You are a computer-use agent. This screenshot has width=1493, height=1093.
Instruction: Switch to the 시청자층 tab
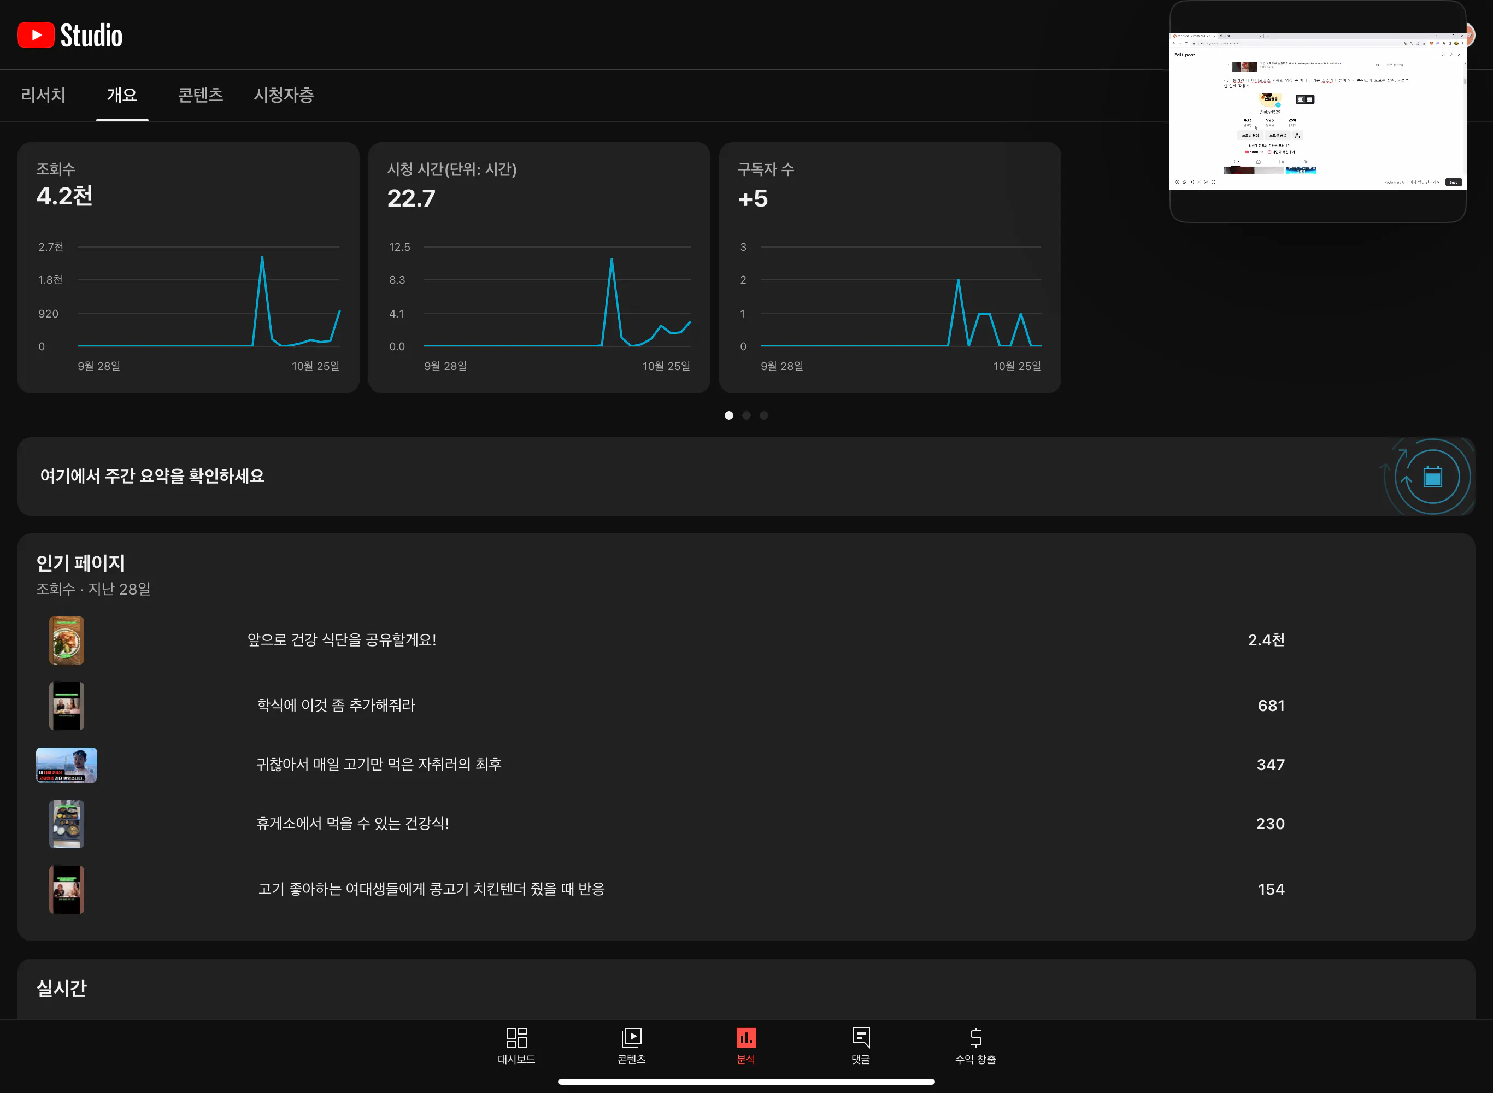(x=284, y=95)
